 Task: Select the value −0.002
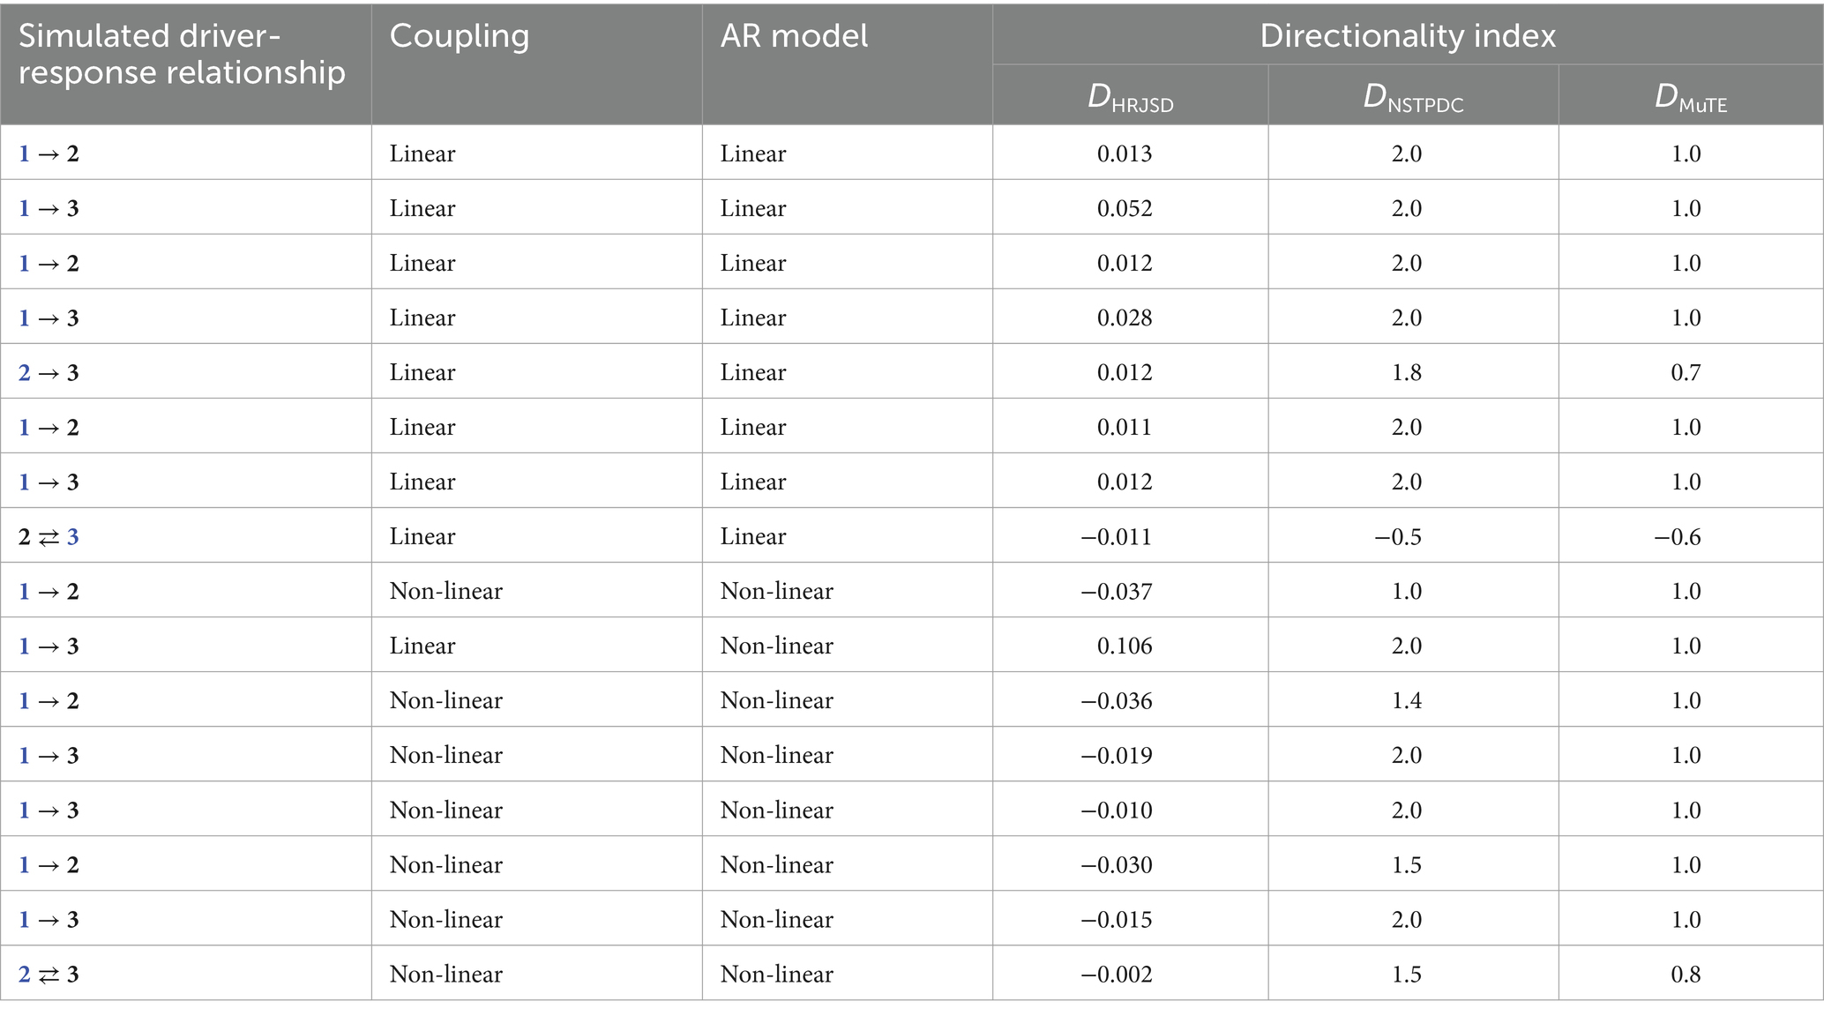[1117, 974]
